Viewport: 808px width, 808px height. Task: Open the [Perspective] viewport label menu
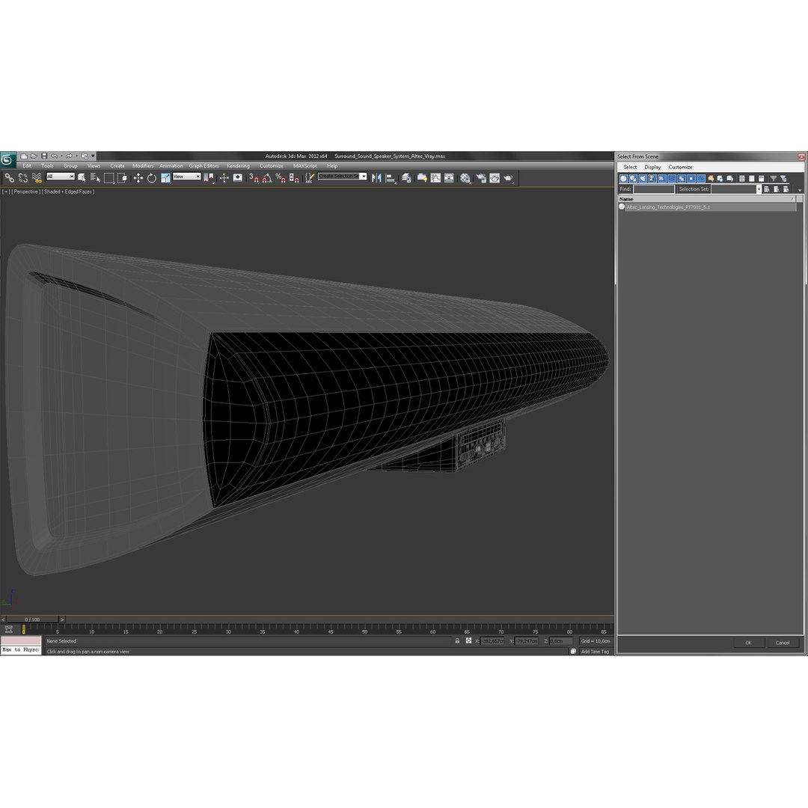[25, 192]
